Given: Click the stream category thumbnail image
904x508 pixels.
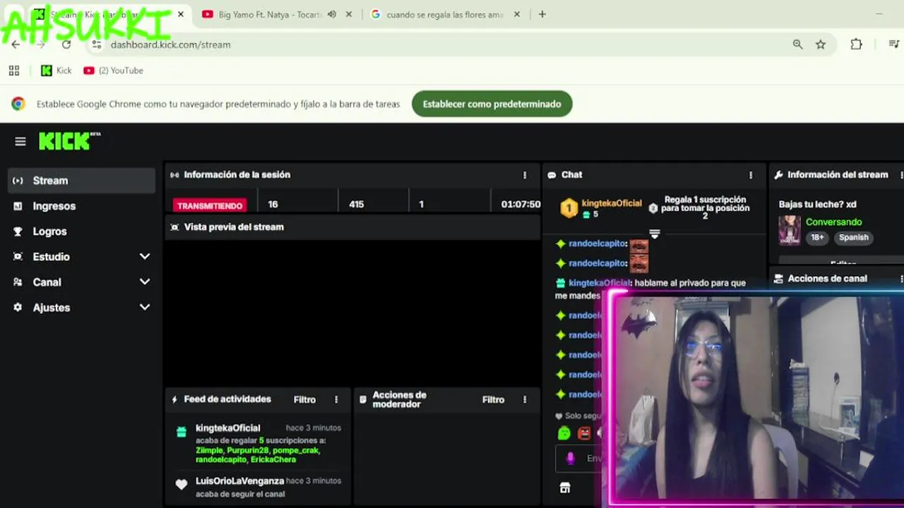Looking at the screenshot, I should pos(790,230).
